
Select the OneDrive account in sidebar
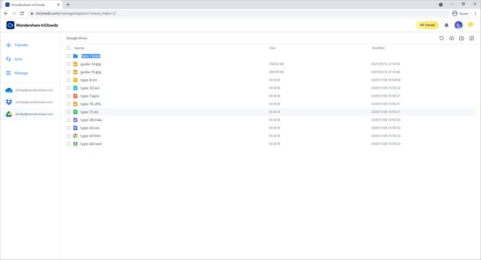(x=29, y=90)
